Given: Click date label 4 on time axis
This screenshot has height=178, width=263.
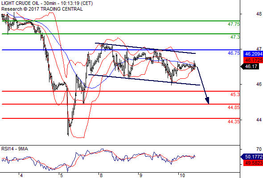Looking at the screenshot, I should point(21,175).
